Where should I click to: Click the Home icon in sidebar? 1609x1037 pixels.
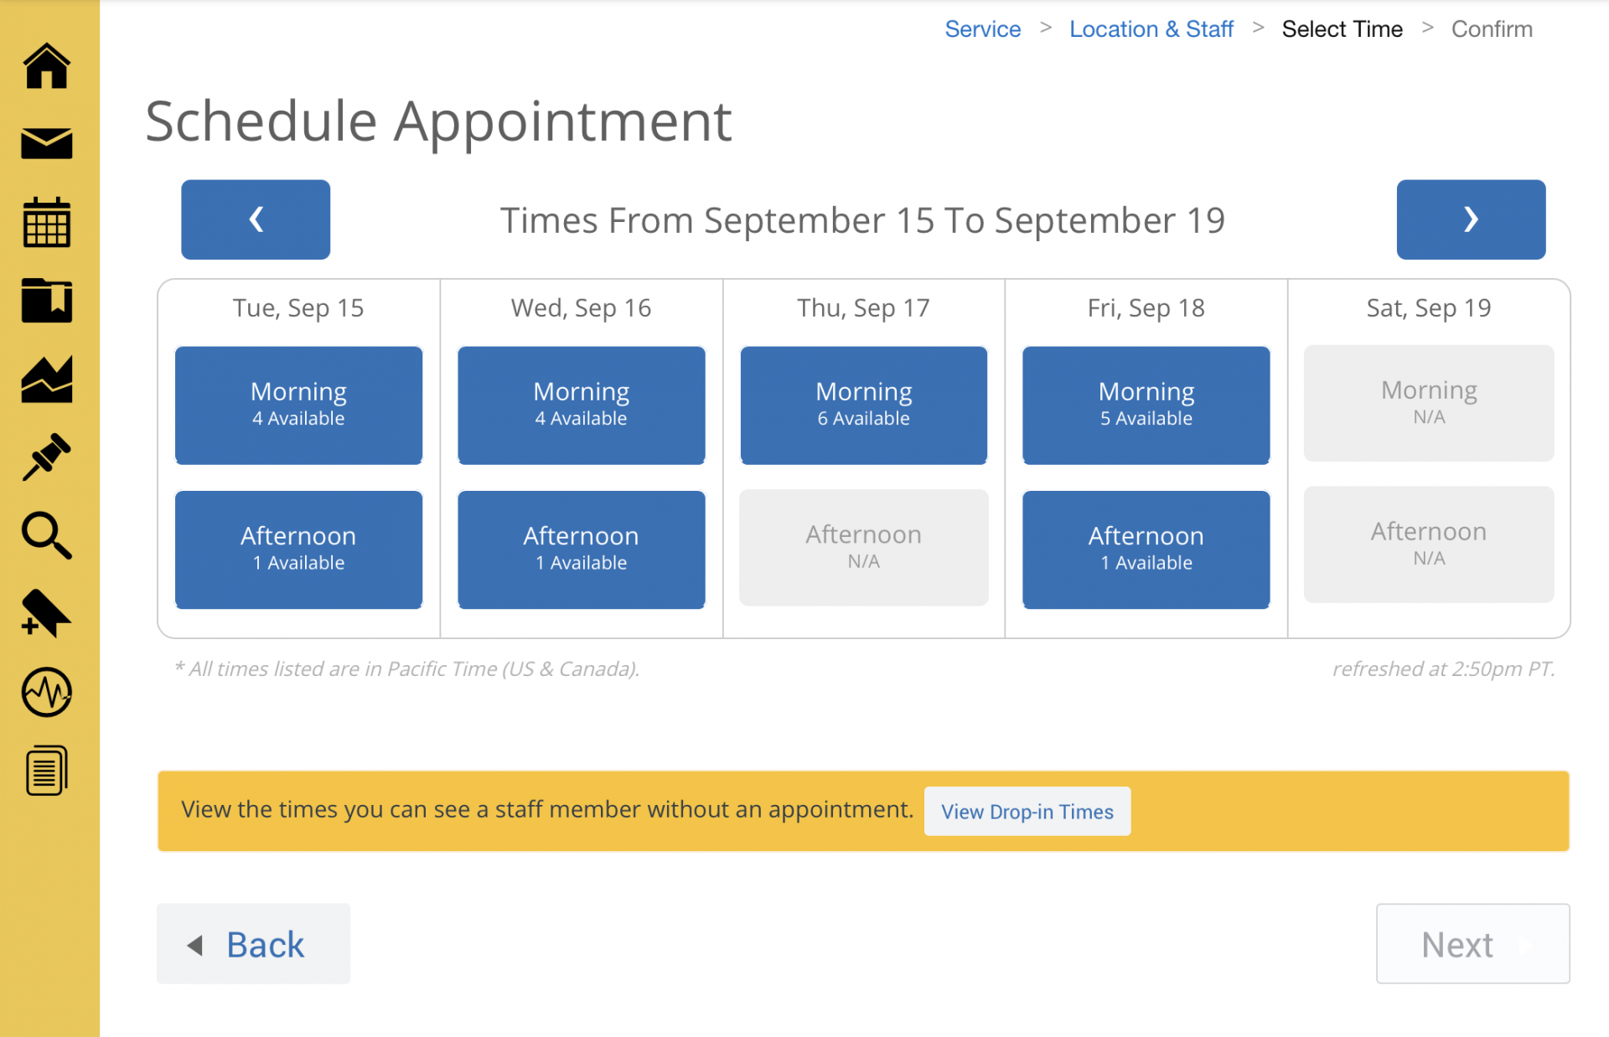47,67
